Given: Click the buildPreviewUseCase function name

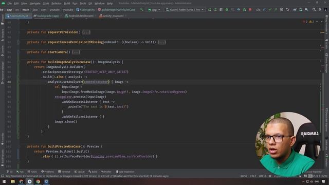Looking at the screenshot, I should point(64,146).
